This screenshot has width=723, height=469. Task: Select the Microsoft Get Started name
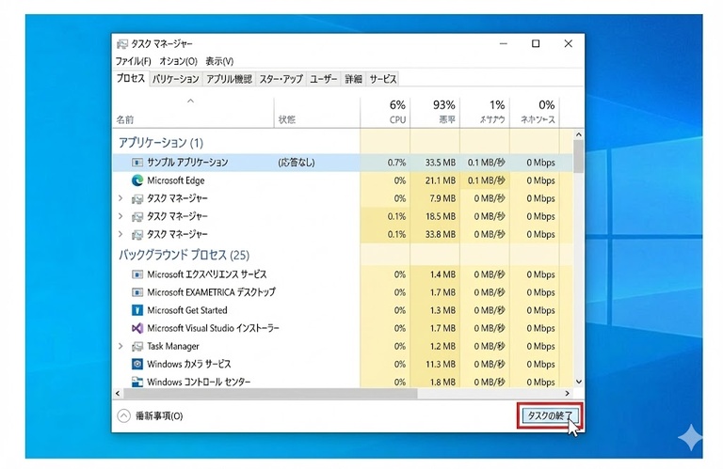(187, 310)
